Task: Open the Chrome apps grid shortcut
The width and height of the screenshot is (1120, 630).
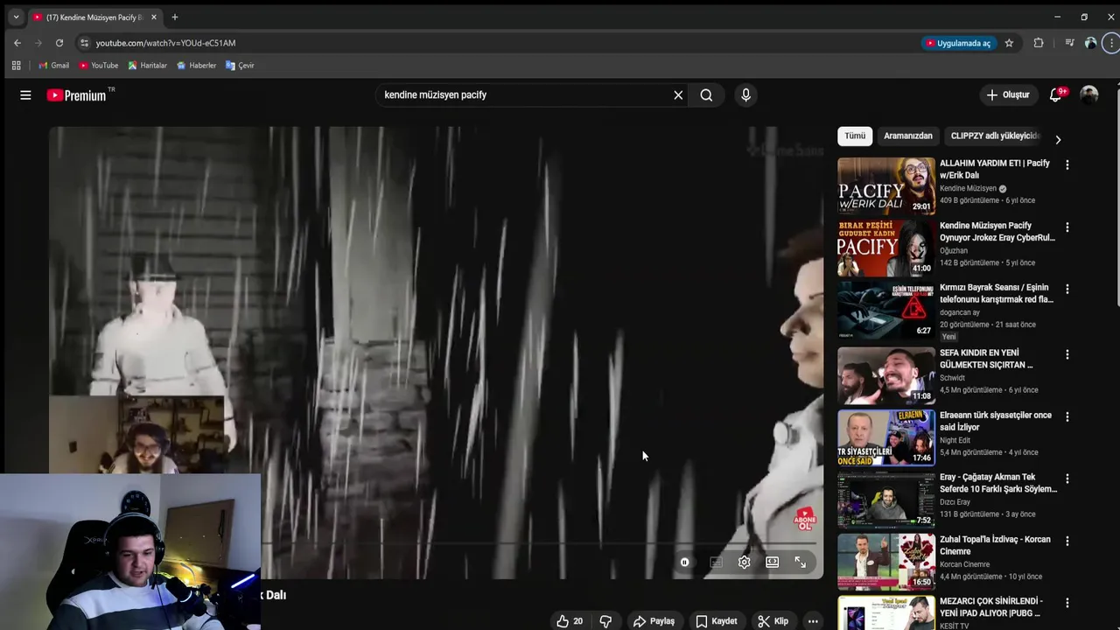Action: (x=16, y=66)
